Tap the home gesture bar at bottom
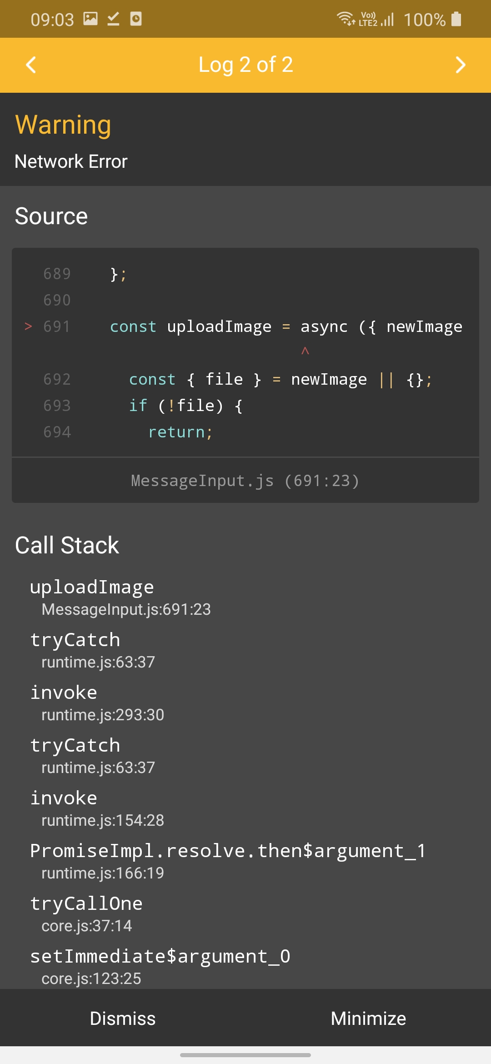491x1064 pixels. [245, 1055]
